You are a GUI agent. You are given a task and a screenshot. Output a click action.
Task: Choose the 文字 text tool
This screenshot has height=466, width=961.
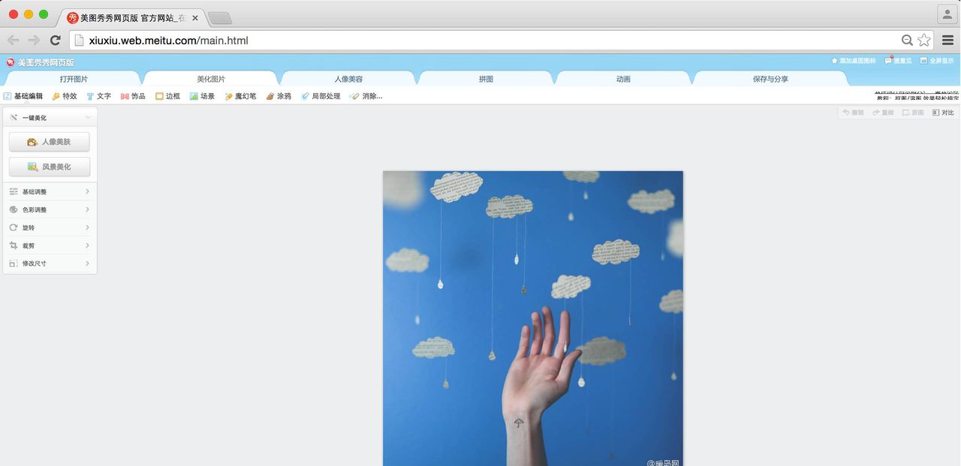(x=98, y=96)
